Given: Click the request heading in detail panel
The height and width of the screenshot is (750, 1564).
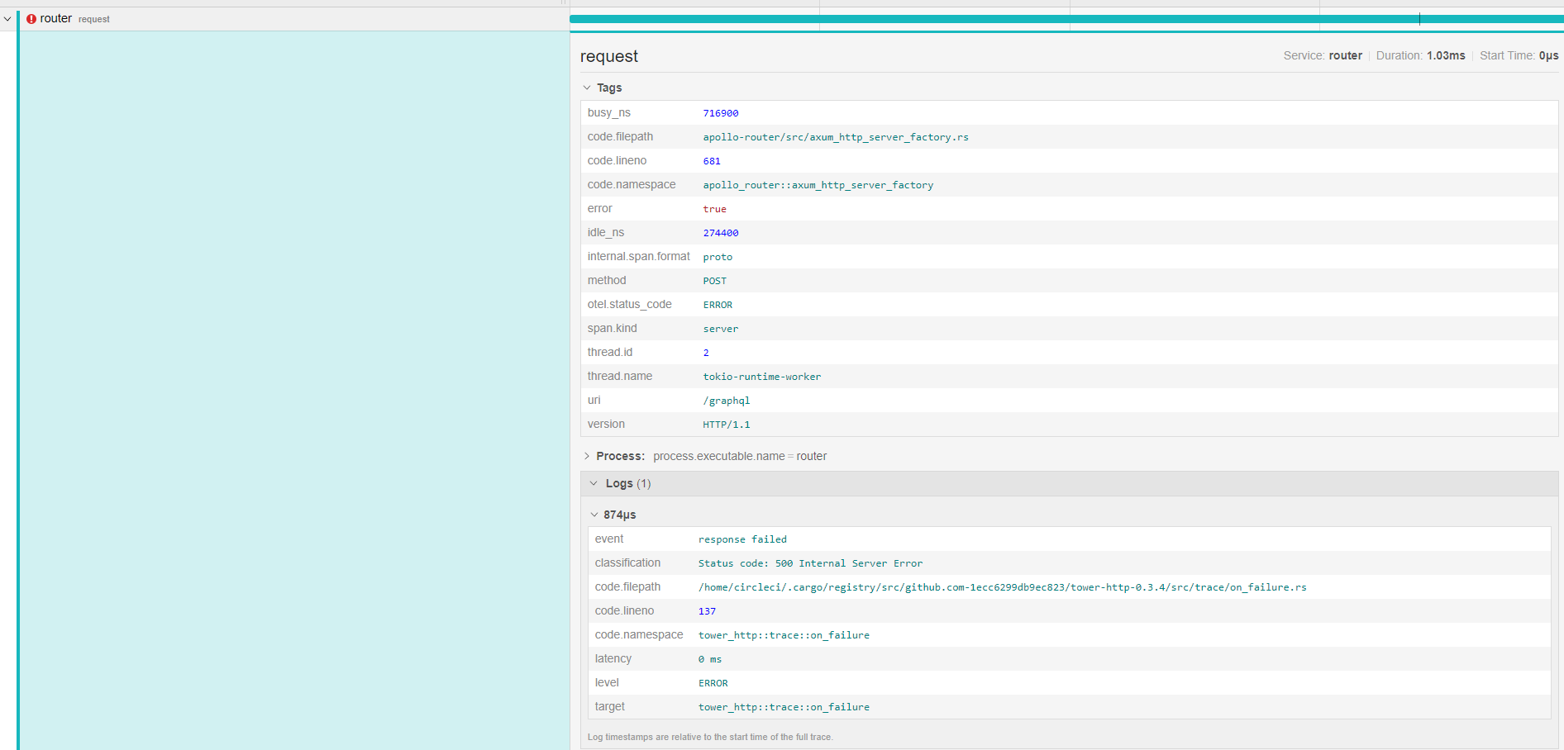Looking at the screenshot, I should [609, 56].
